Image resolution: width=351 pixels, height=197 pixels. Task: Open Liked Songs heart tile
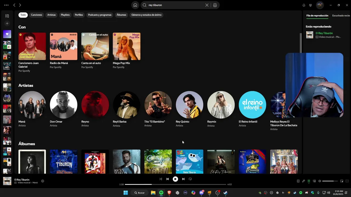(7, 34)
